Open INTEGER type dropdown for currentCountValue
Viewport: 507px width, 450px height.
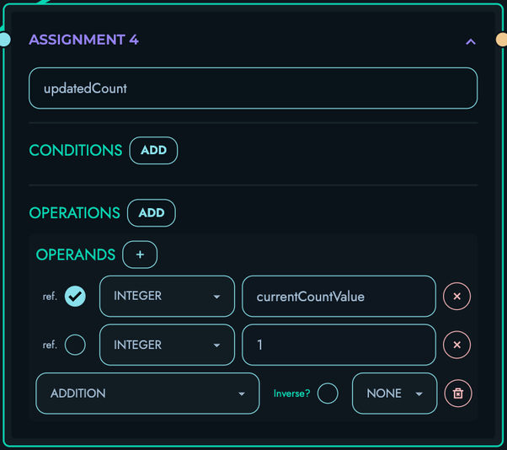pos(167,296)
